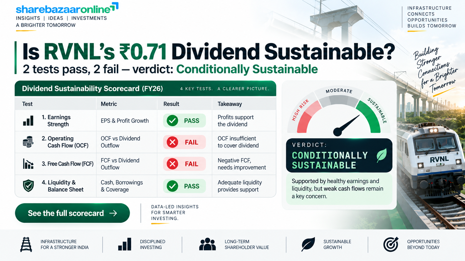Click the leaf icon in the verdict box
465x261 pixels.
pos(381,156)
